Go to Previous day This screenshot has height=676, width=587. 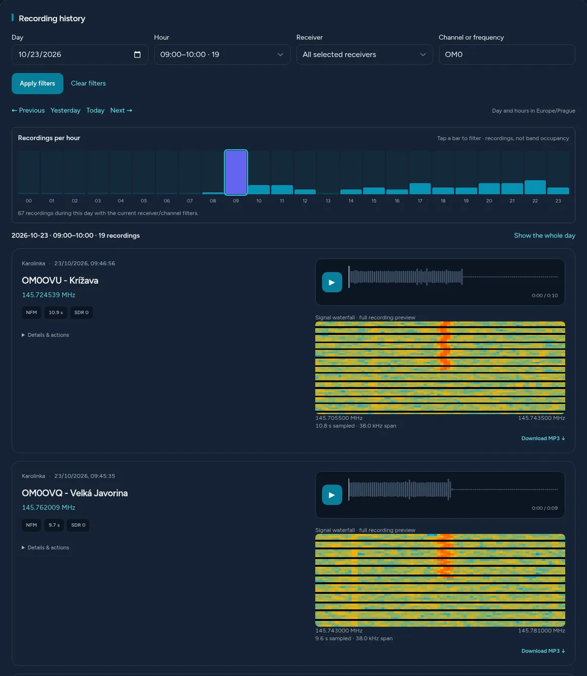[x=28, y=110]
